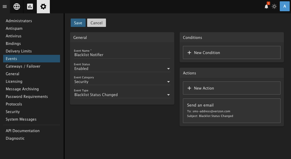Open Gateways / Failover section

pos(23,66)
